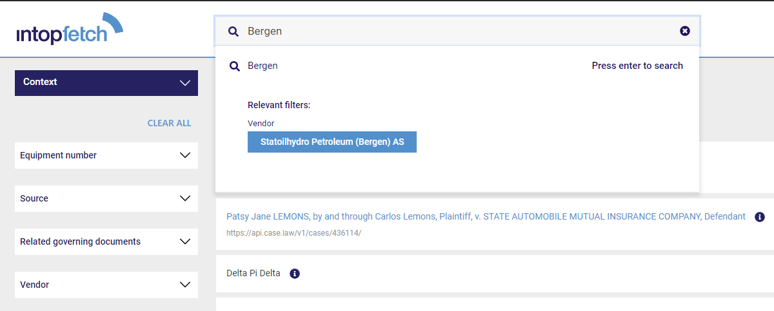Select the Bergen search suggestion
This screenshot has width=774, height=311.
click(263, 66)
